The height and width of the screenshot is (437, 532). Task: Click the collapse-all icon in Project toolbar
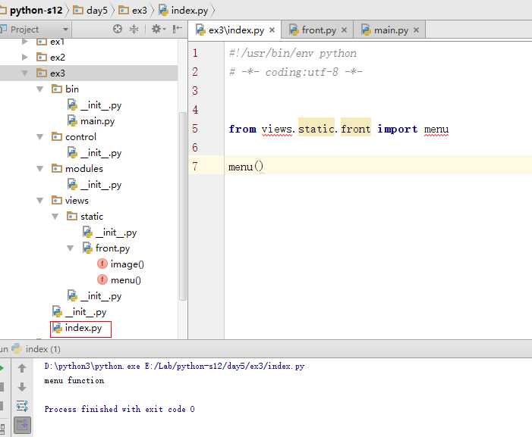coord(134,29)
